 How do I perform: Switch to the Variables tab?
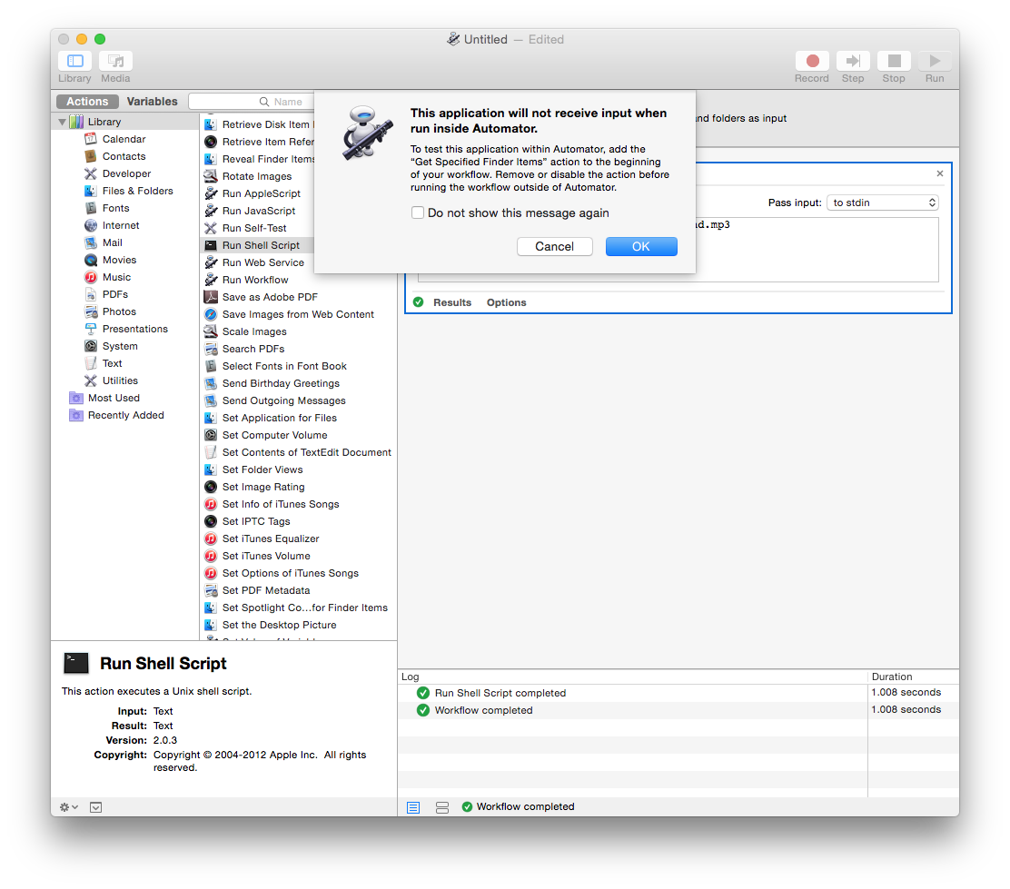point(152,102)
